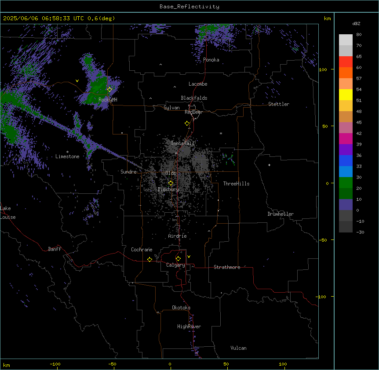Click the Sundre town label
379x370 pixels.
pyautogui.click(x=128, y=172)
